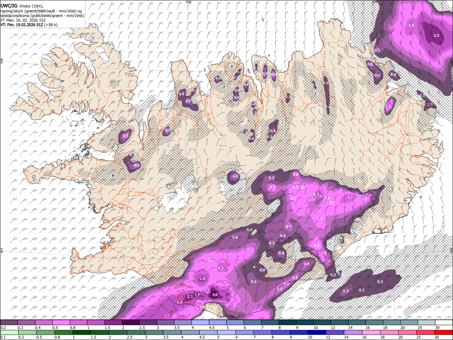Click the darkest green swatch labeled 1 in lower scale
This screenshot has width=453, height=340.
coord(82,332)
